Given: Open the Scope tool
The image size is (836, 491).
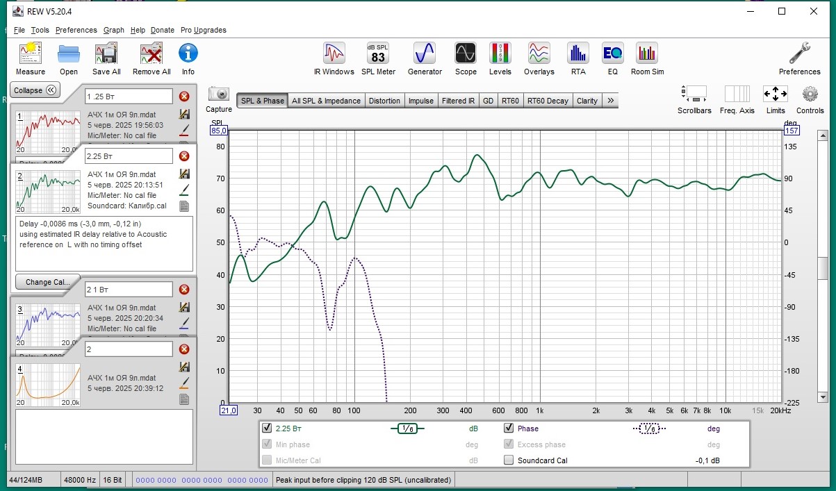Looking at the screenshot, I should pyautogui.click(x=466, y=53).
